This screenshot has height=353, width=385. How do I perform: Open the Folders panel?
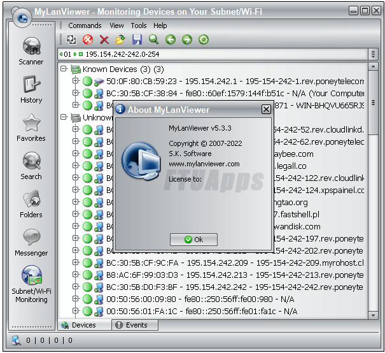31,204
